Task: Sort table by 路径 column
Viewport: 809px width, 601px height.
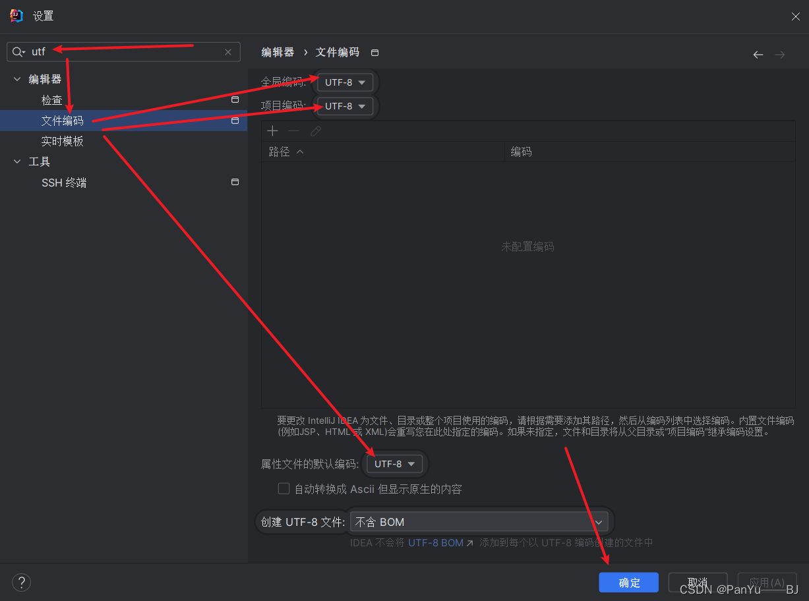Action: [x=383, y=152]
